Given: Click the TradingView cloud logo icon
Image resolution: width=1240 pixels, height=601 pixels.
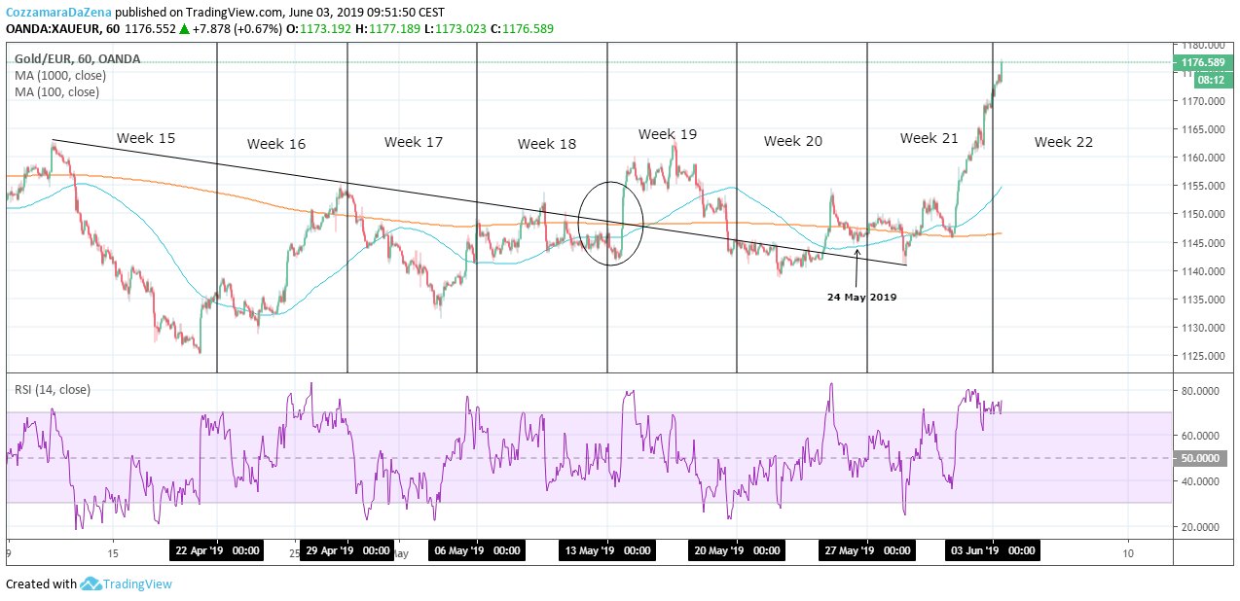Looking at the screenshot, I should click(91, 583).
